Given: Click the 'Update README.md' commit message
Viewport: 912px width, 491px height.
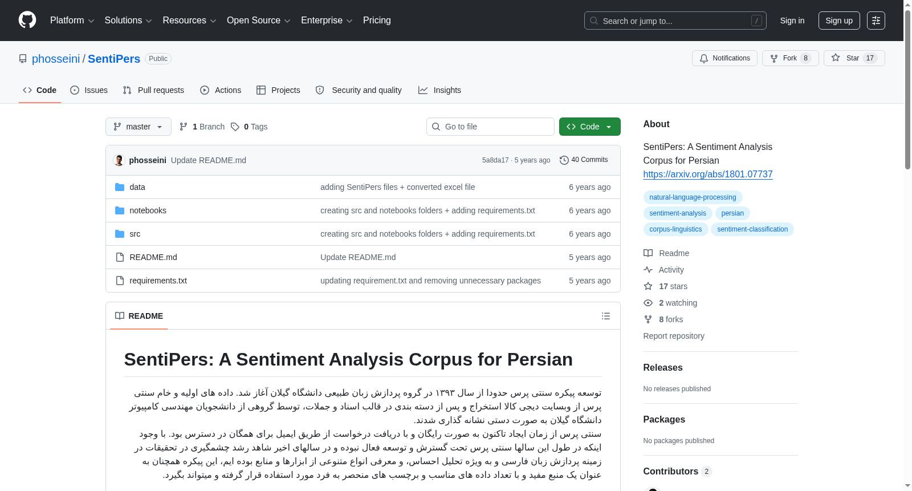Looking at the screenshot, I should (209, 160).
